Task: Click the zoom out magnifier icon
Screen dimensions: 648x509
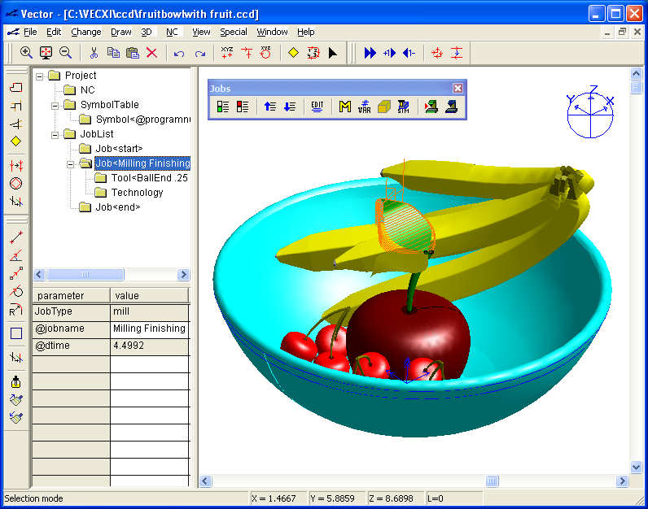Action: point(65,53)
